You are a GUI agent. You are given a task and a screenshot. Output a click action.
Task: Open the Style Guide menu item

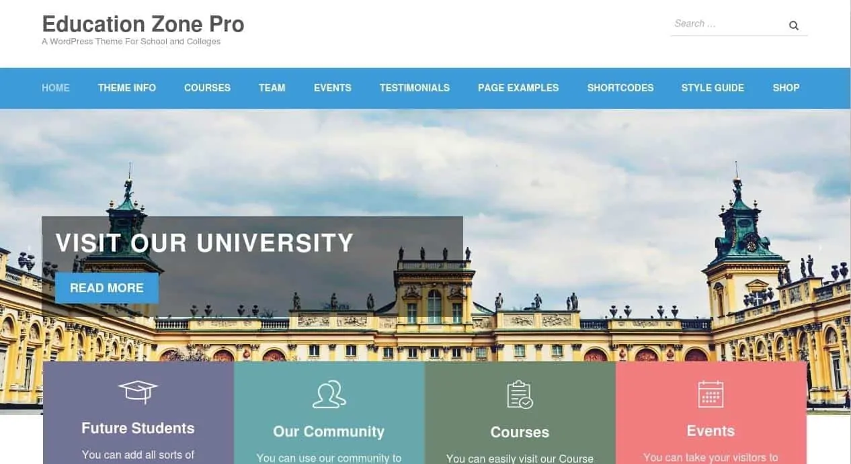click(x=713, y=88)
